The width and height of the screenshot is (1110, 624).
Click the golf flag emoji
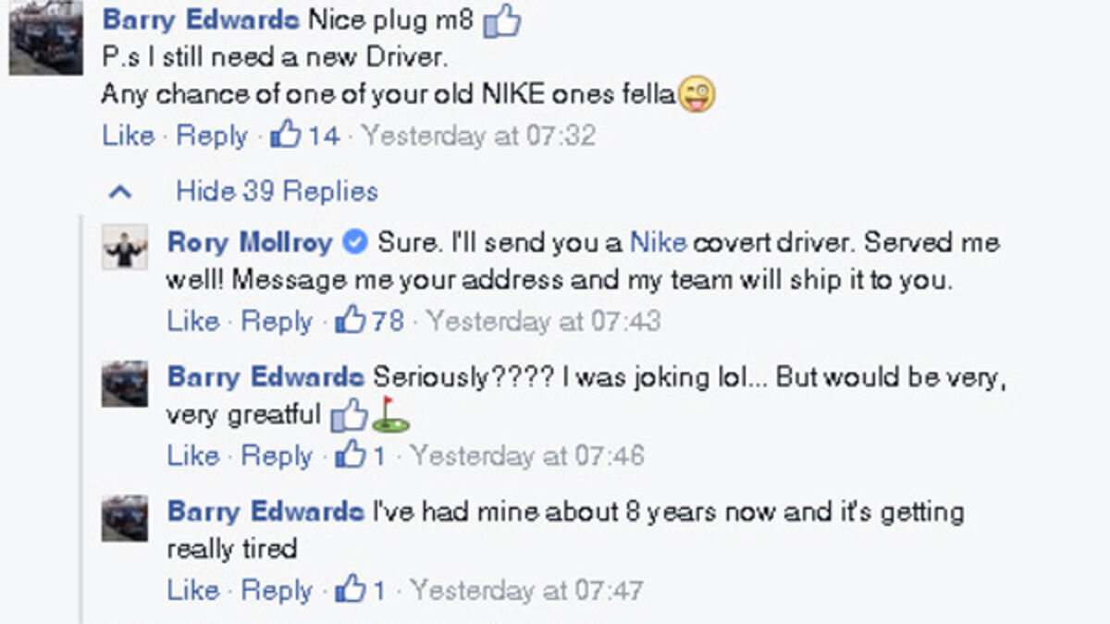tap(390, 415)
